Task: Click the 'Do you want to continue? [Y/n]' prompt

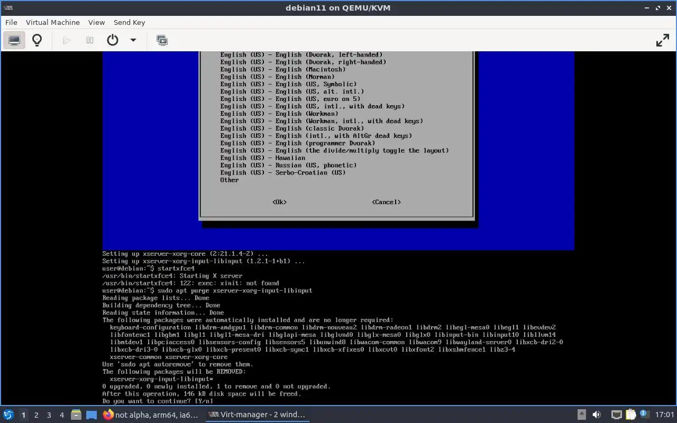Action: tap(158, 401)
